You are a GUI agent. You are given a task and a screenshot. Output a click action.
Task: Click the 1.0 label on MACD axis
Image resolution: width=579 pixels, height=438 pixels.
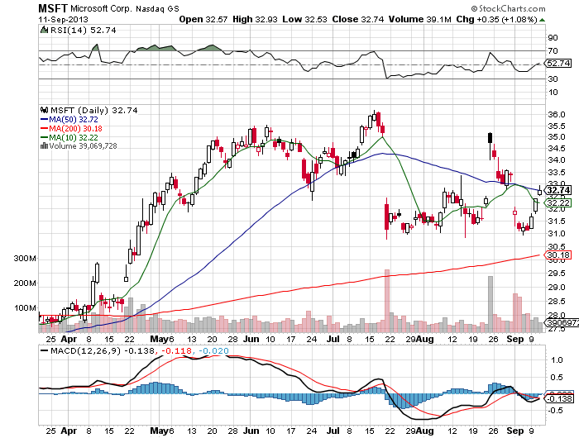tap(557, 360)
